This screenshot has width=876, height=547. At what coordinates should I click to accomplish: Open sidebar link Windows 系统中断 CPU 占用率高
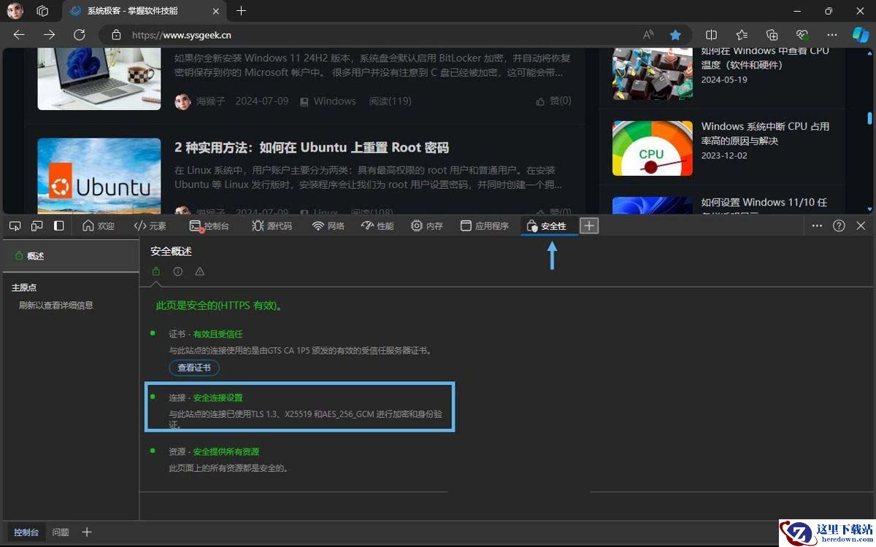coord(765,133)
